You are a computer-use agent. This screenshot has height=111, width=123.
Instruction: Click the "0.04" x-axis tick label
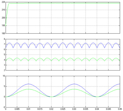[x=97, y=109]
